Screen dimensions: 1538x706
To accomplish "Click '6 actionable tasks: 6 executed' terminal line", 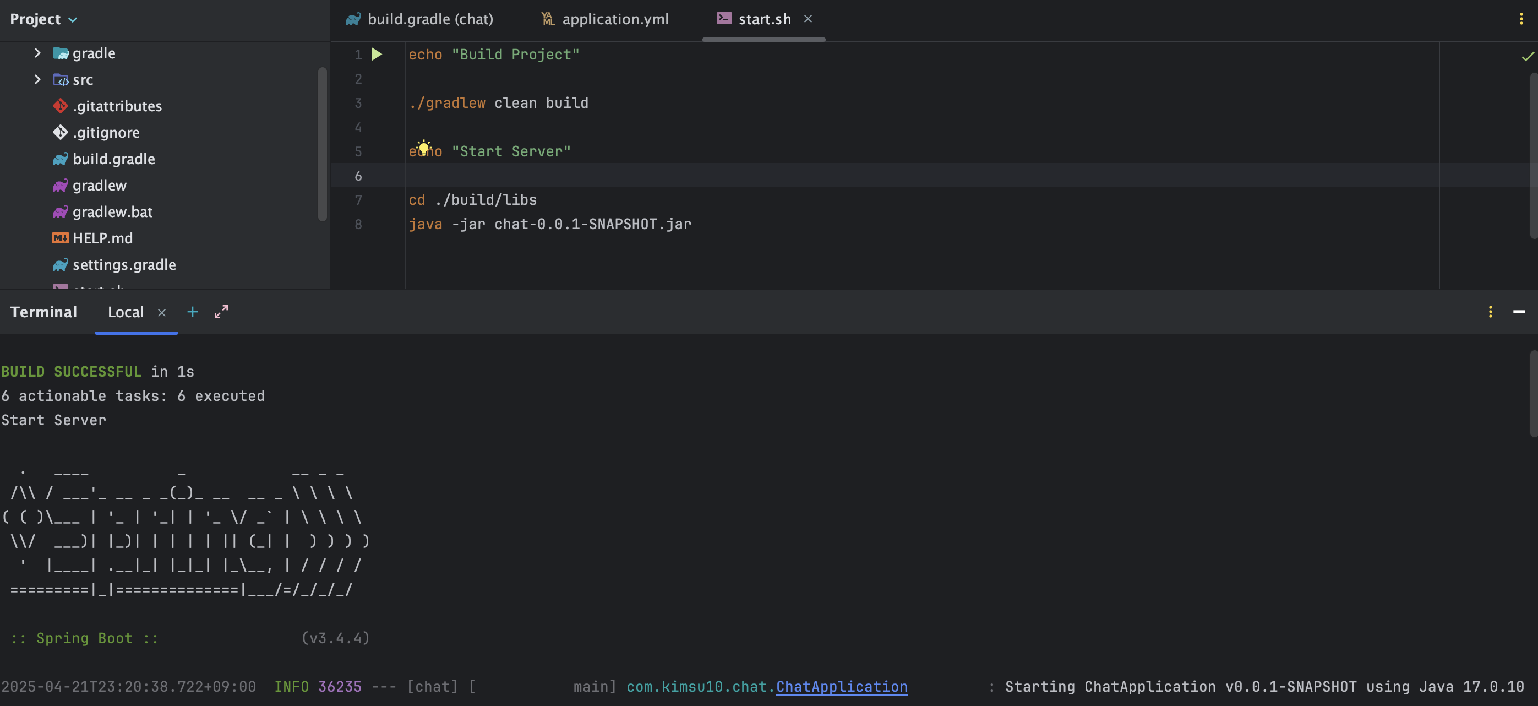I will pyautogui.click(x=133, y=395).
